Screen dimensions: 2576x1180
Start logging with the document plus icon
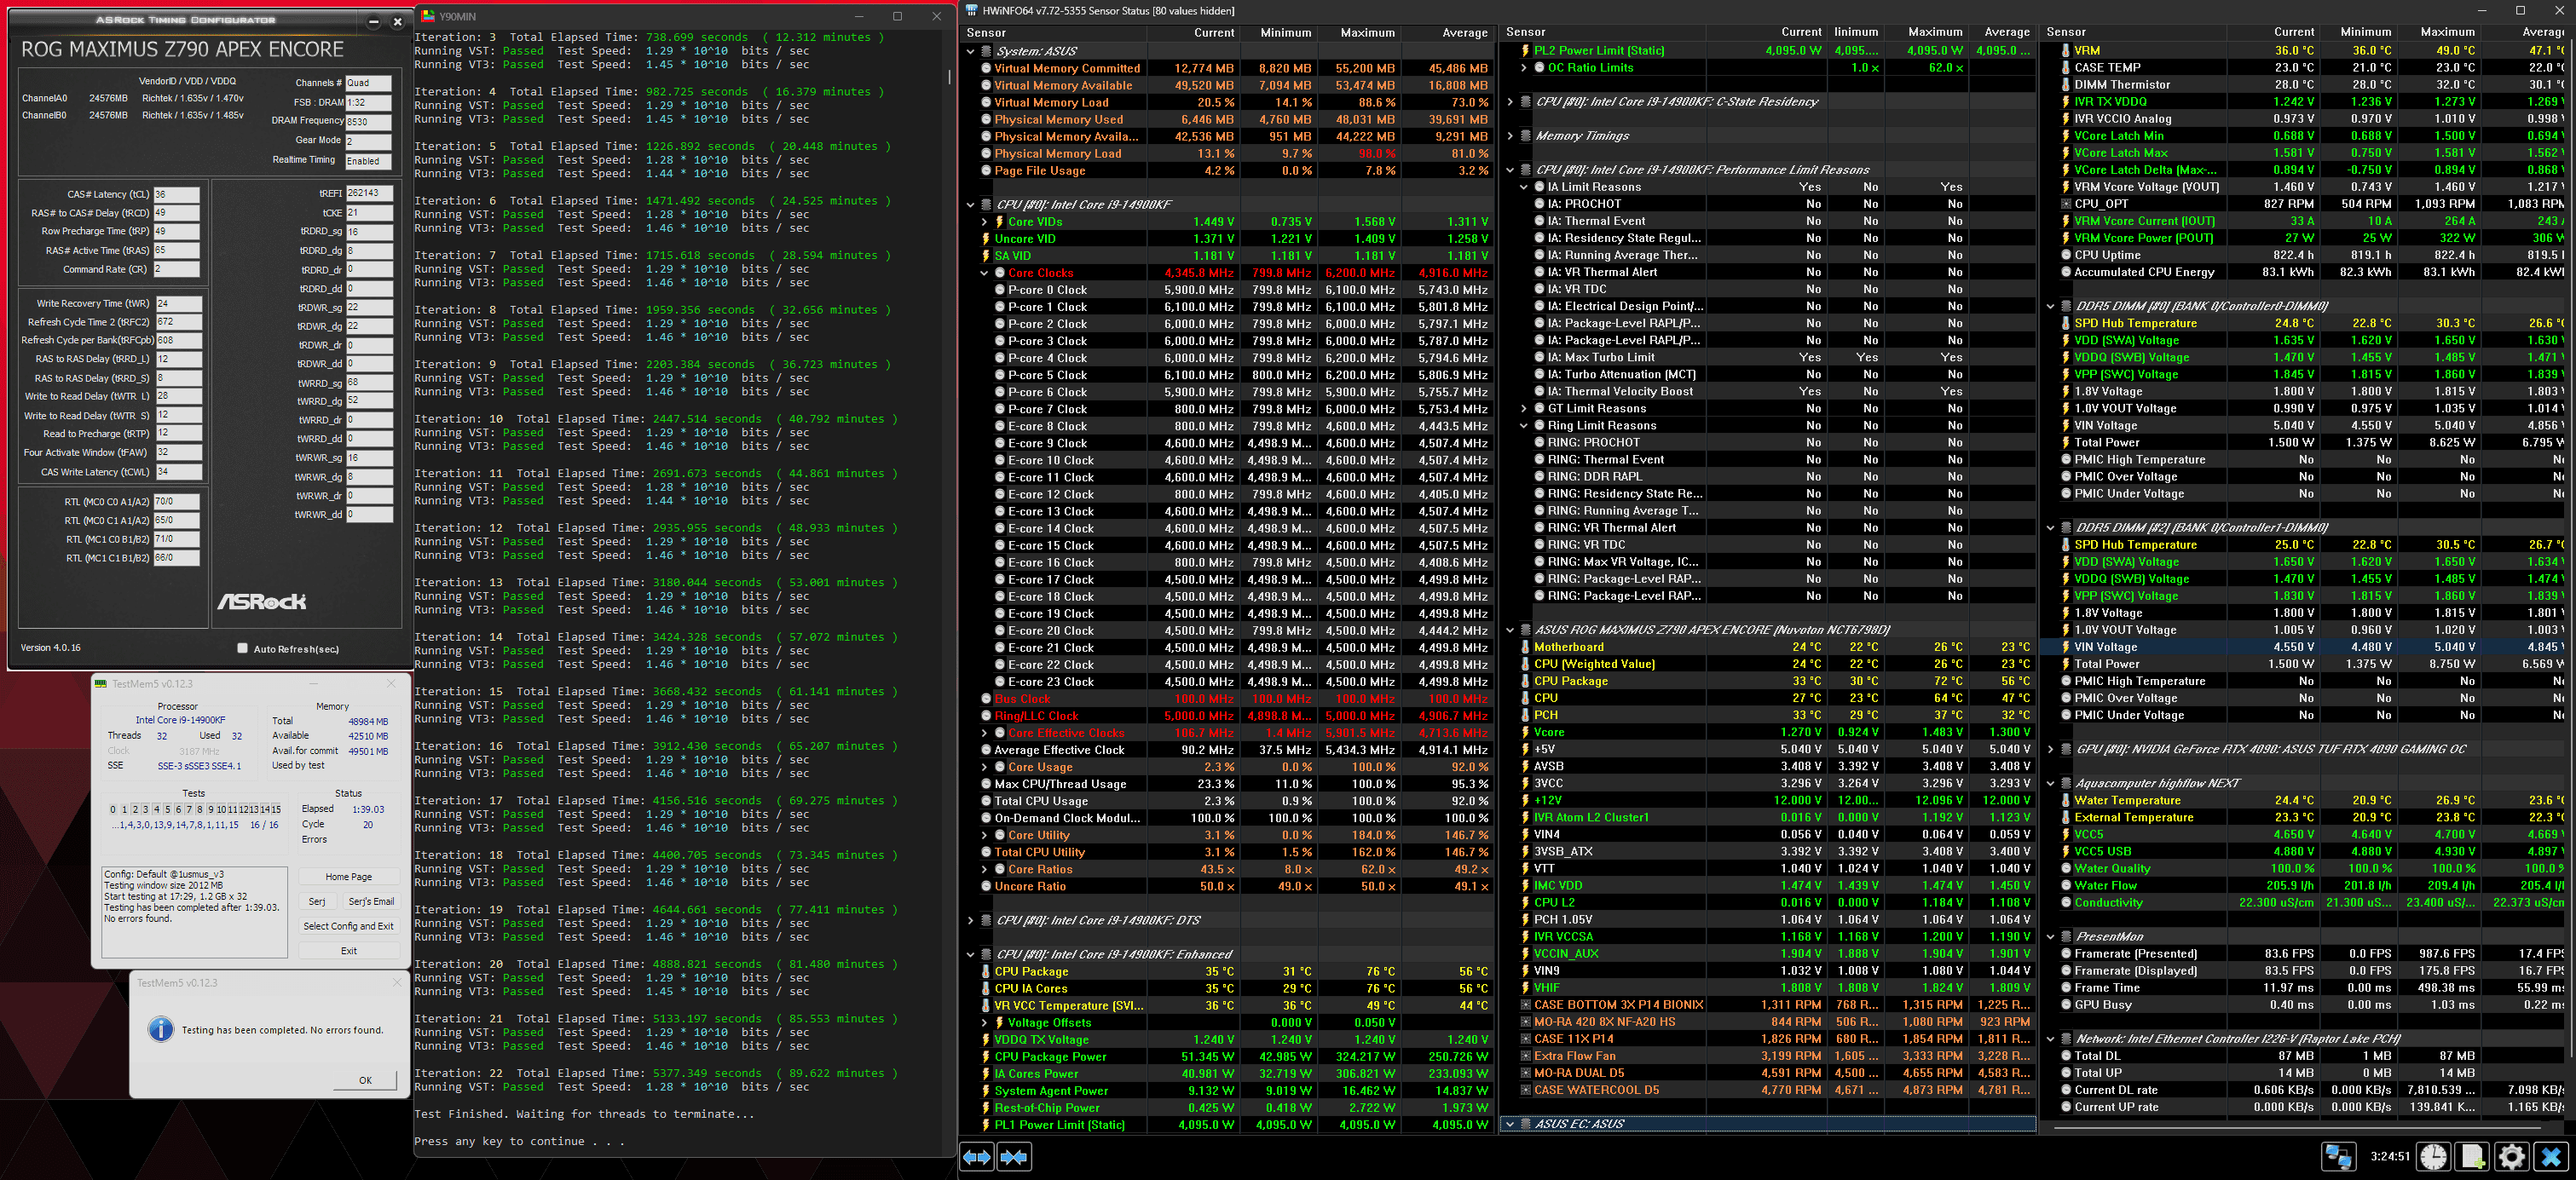2473,1157
